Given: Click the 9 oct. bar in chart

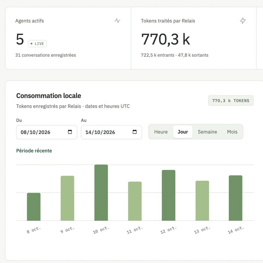Looking at the screenshot, I should tap(67, 198).
